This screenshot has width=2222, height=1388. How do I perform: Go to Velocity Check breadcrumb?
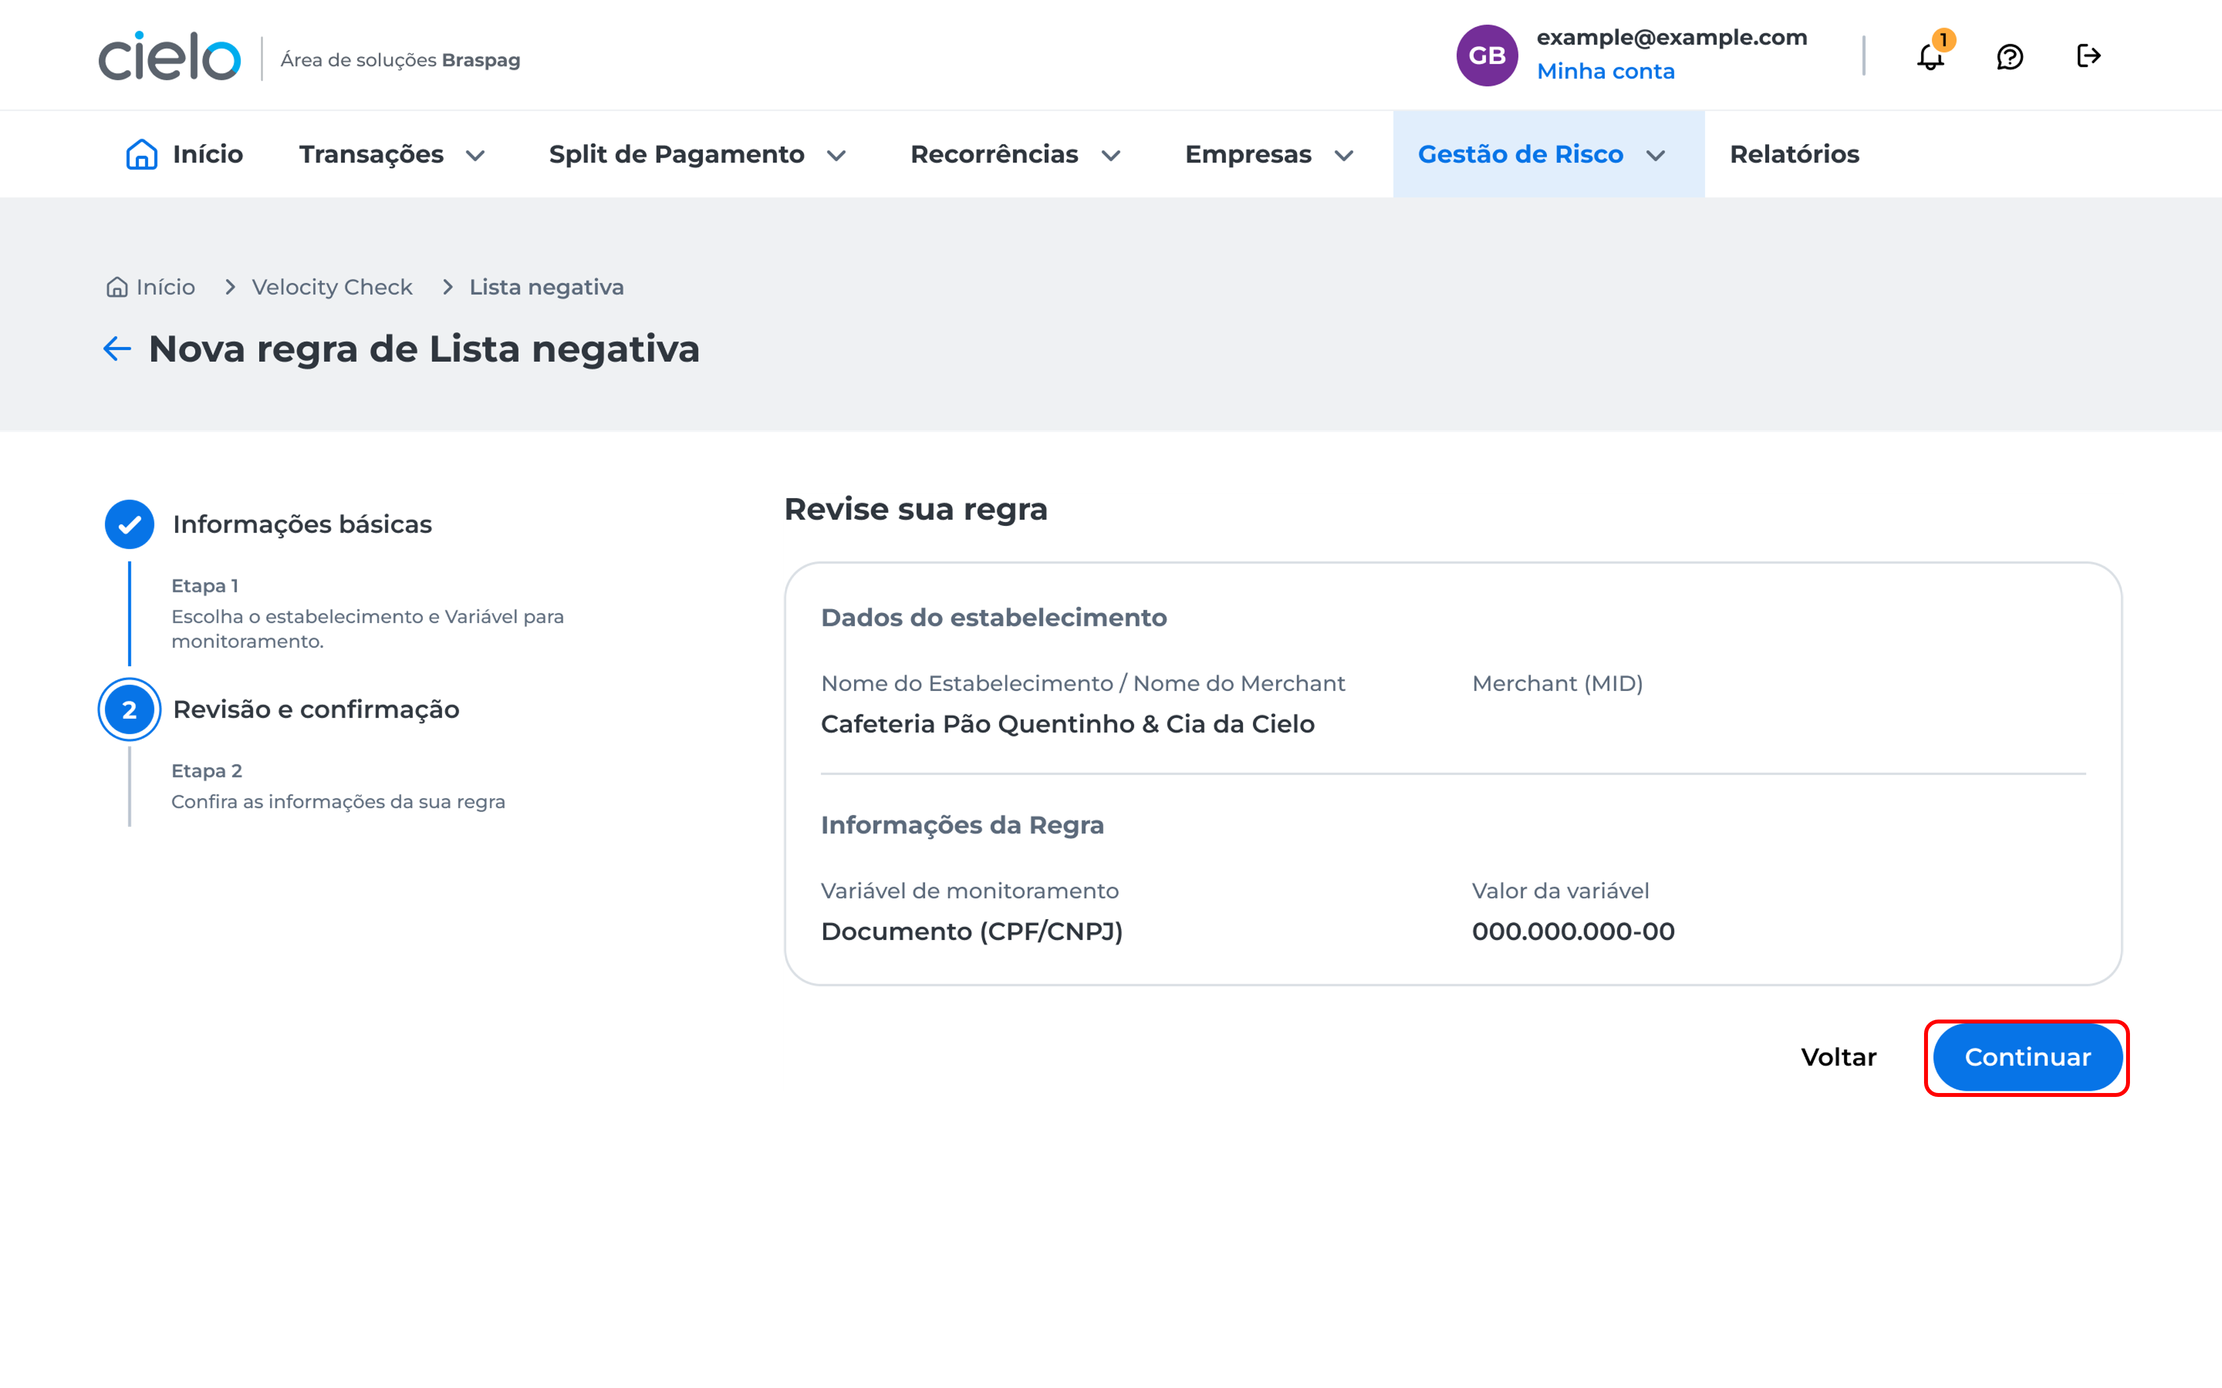pyautogui.click(x=332, y=287)
